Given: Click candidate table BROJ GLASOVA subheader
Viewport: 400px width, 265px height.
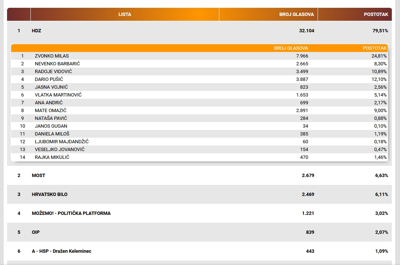Looking at the screenshot, I should pyautogui.click(x=291, y=48).
